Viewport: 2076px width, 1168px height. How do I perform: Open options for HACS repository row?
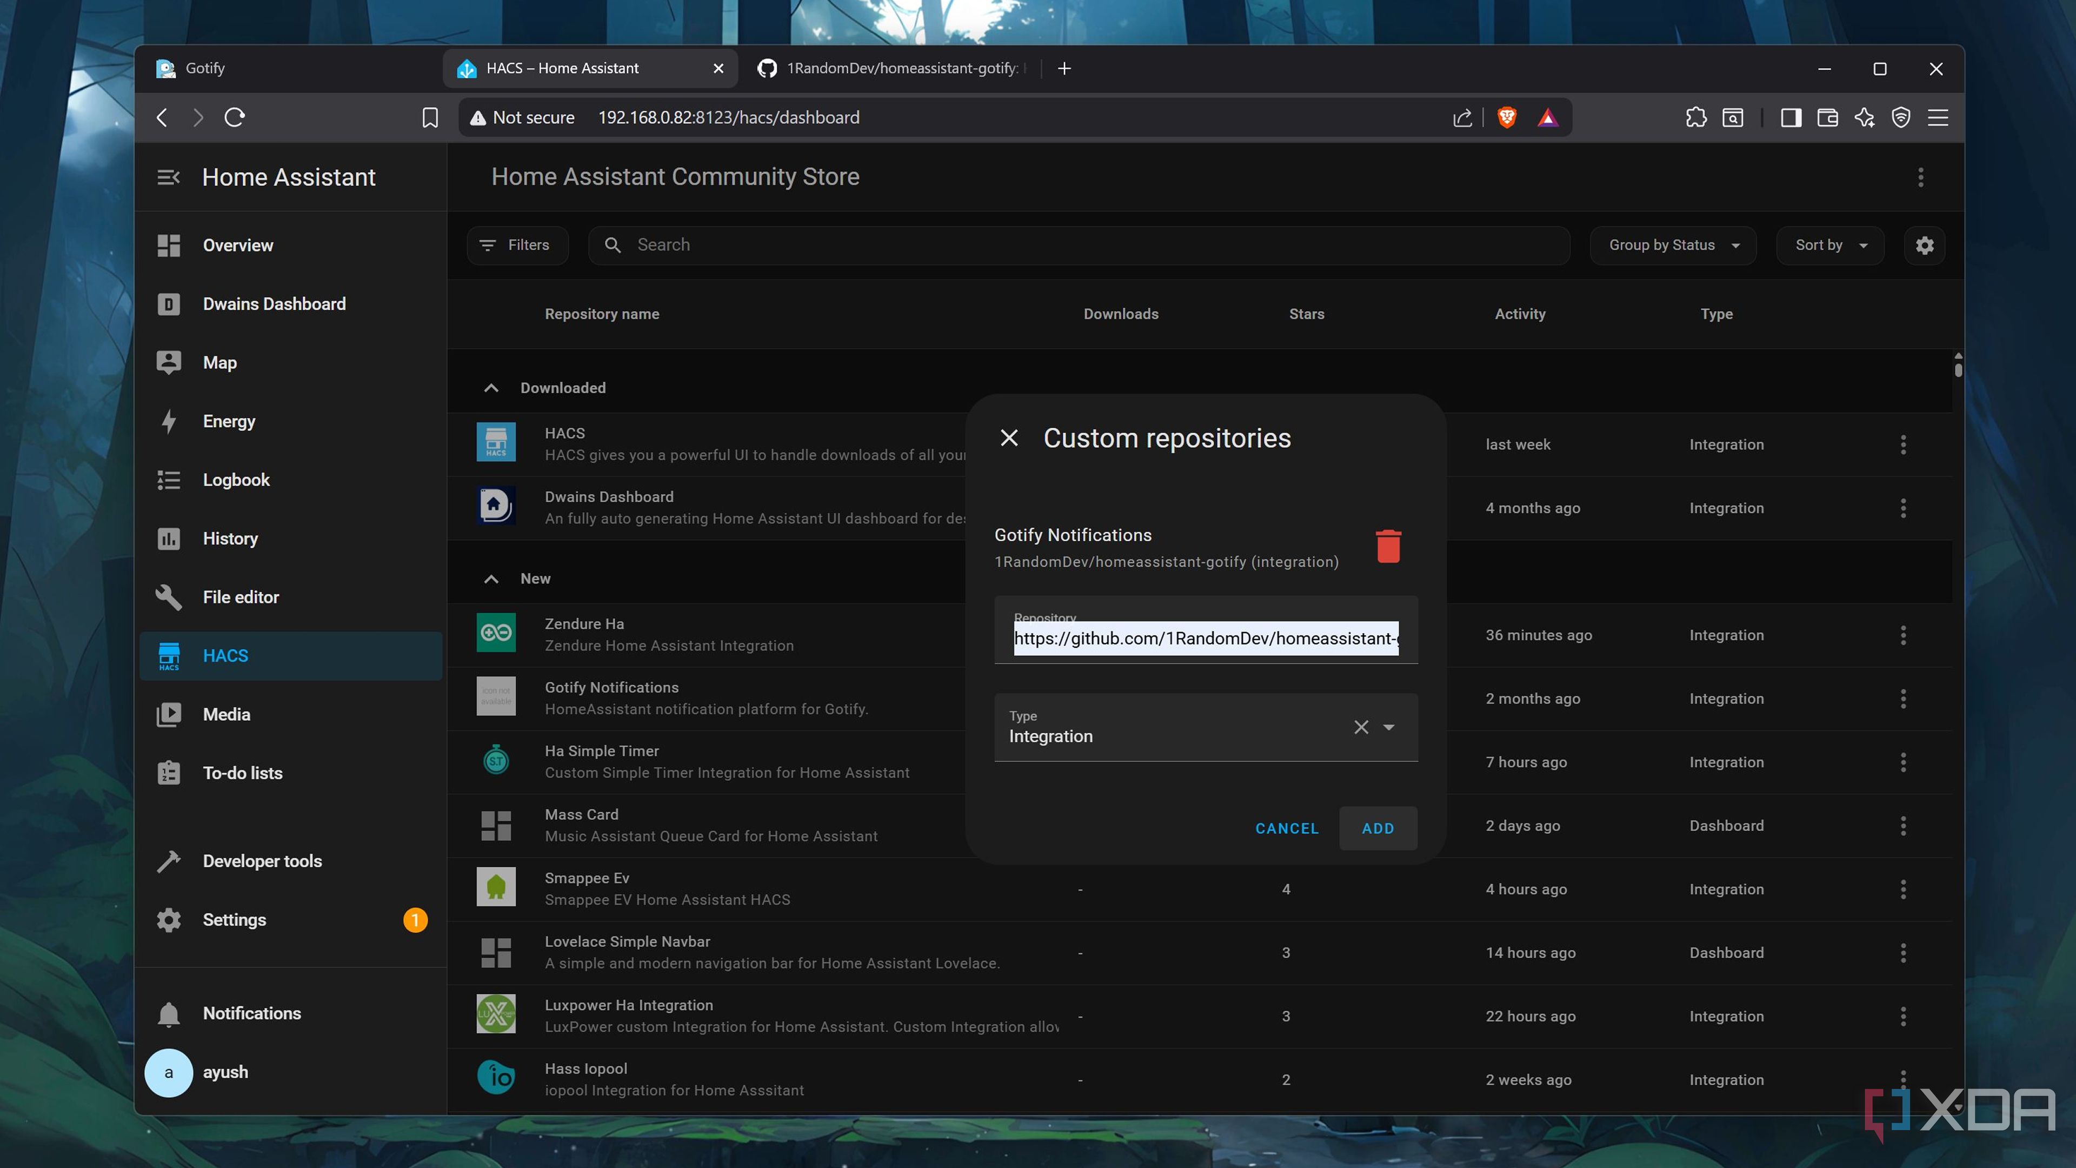click(x=1904, y=444)
